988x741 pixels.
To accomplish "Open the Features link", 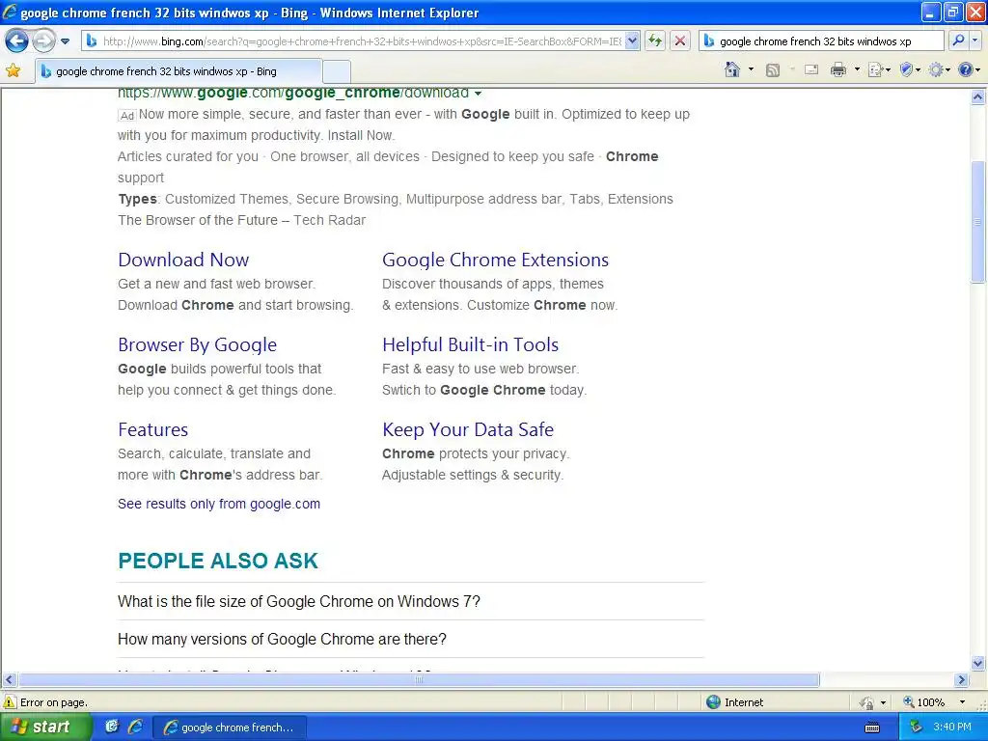I will tap(153, 429).
